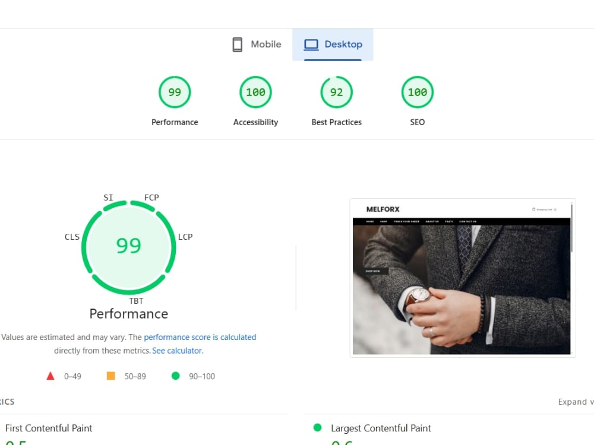Click the 90–100 legend text
Screen dimensions: 594x445
pos(202,377)
